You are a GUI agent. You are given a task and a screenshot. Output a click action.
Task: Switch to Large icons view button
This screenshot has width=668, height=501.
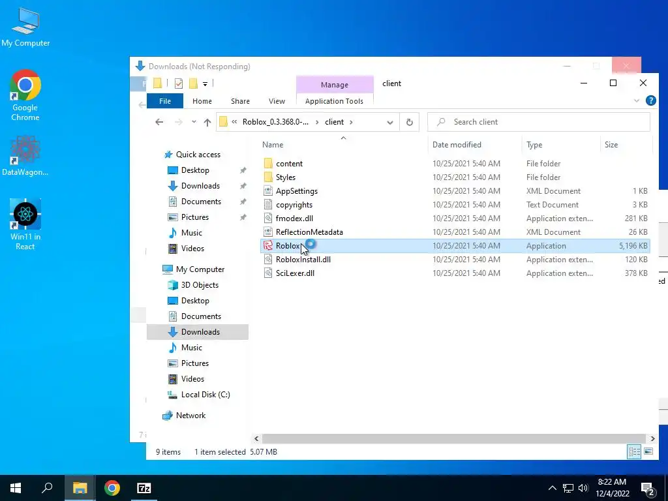[x=648, y=451]
